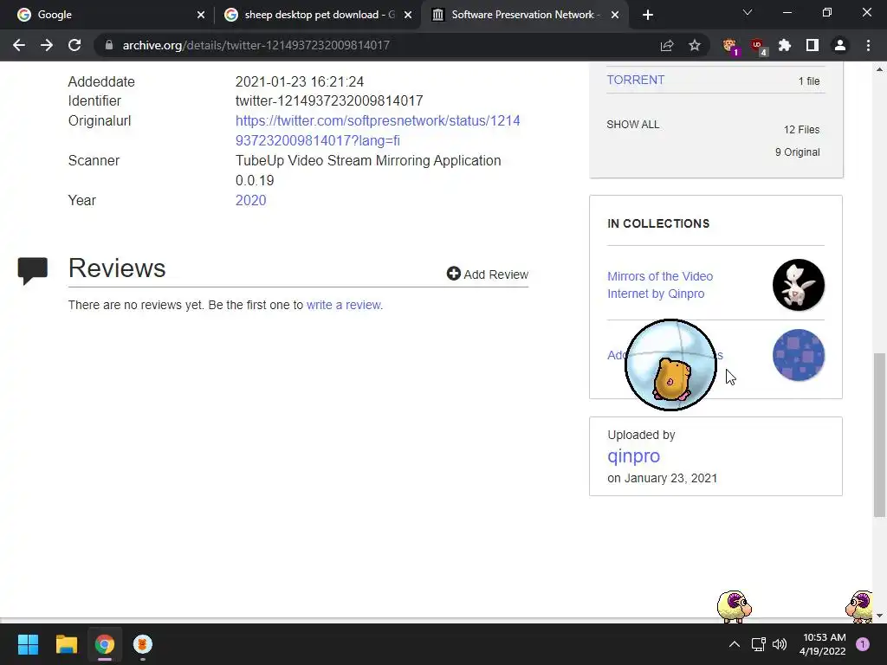The height and width of the screenshot is (665, 887).
Task: Follow the write a review link
Action: click(343, 305)
